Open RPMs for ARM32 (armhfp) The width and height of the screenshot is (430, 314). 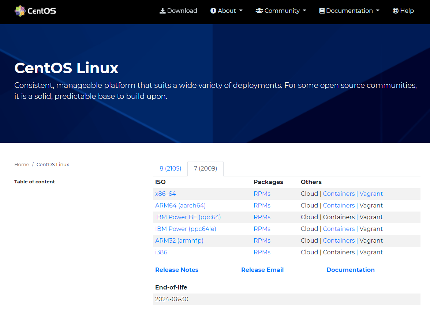262,240
